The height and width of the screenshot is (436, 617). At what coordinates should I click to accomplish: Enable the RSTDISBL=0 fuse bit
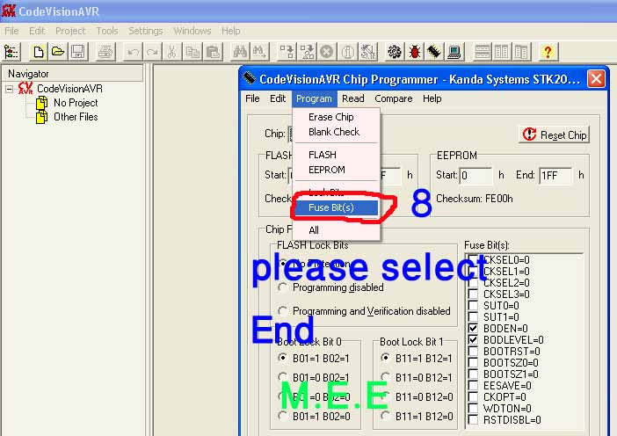click(473, 419)
